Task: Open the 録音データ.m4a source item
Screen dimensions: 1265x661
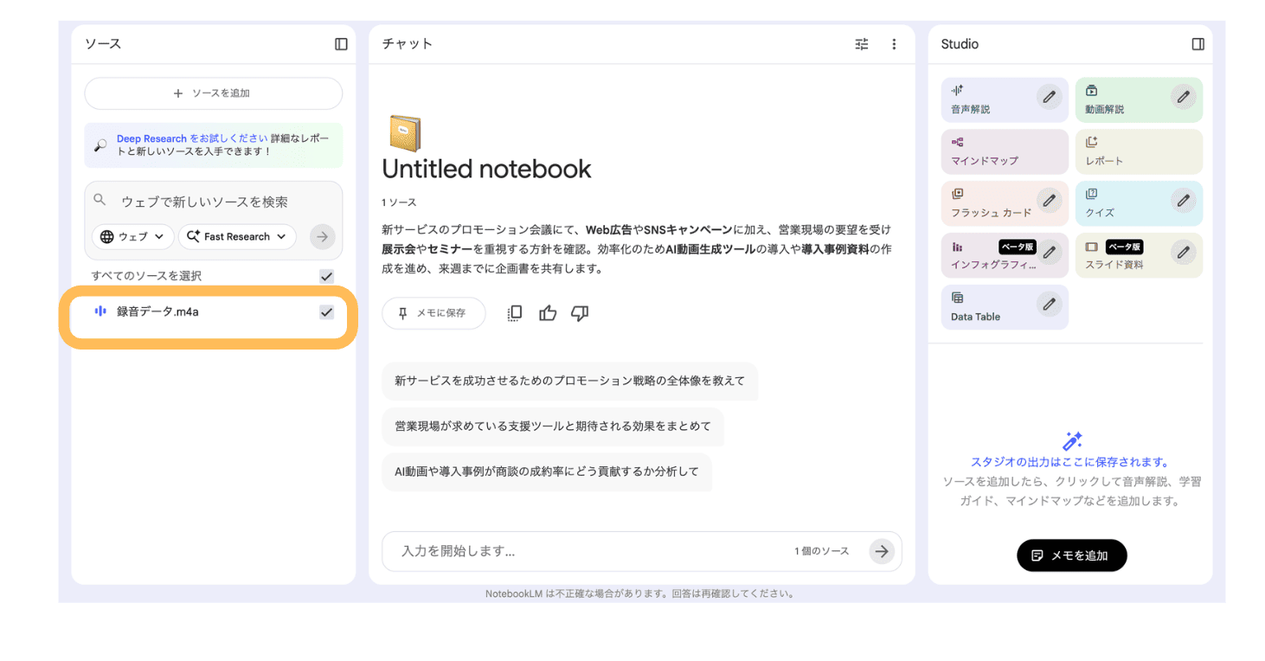Action: pyautogui.click(x=157, y=312)
